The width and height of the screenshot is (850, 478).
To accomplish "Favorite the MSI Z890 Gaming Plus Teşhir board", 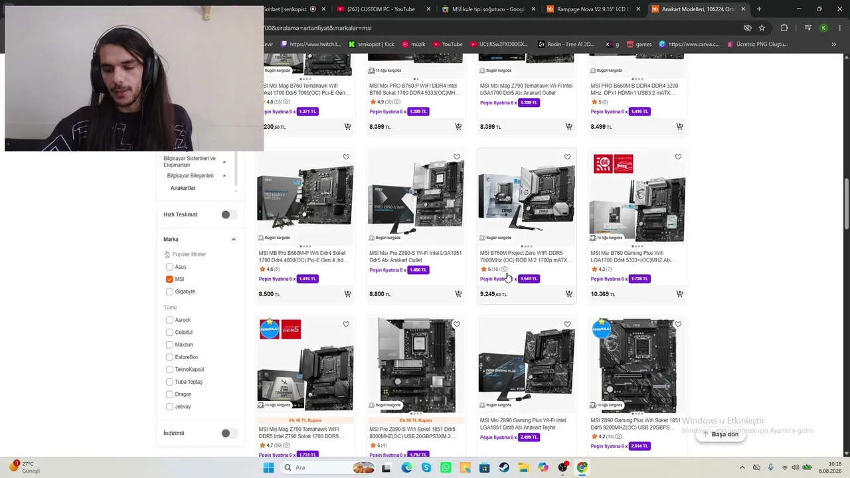I will click(x=567, y=325).
